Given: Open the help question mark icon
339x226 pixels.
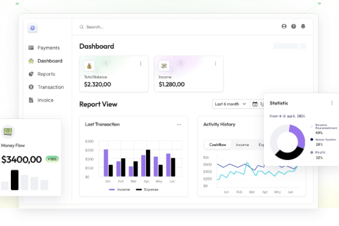Looking at the screenshot, I should coord(293,26).
